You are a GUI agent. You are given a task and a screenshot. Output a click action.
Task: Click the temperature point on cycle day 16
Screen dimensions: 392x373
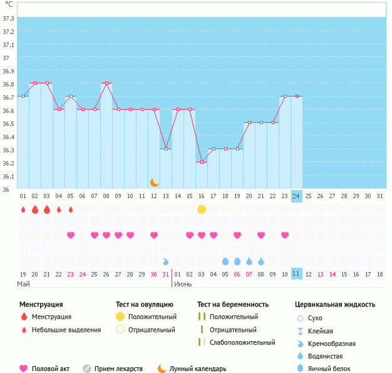[x=202, y=162]
